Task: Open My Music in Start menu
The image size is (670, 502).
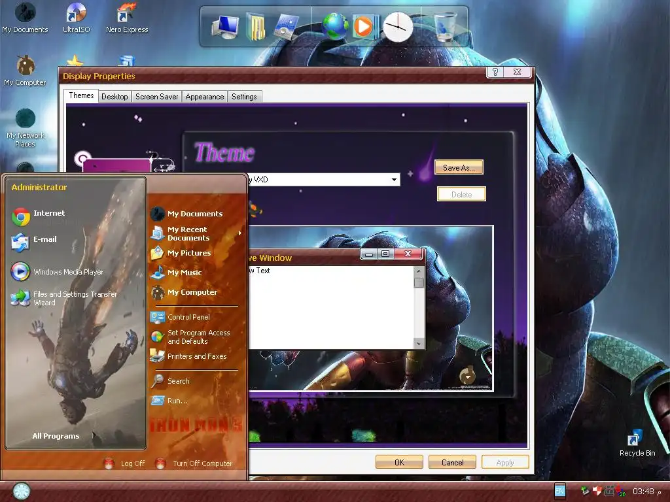Action: click(176, 273)
